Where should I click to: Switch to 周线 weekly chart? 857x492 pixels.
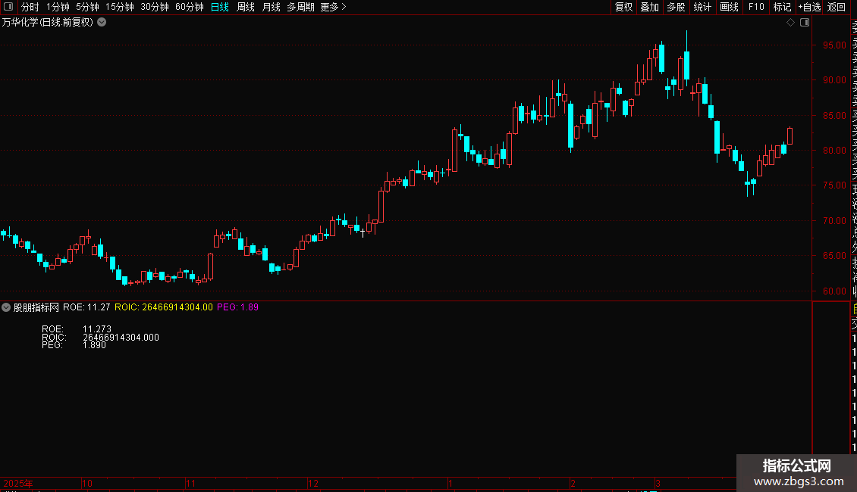(246, 7)
